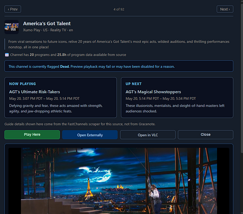Click the UP NEXT heading

133,84
